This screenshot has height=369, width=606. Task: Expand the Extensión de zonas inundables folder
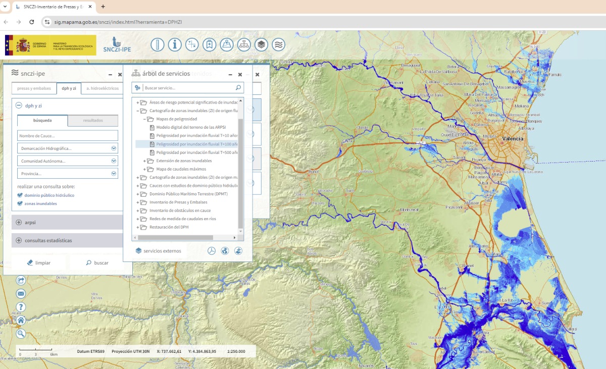pos(144,161)
